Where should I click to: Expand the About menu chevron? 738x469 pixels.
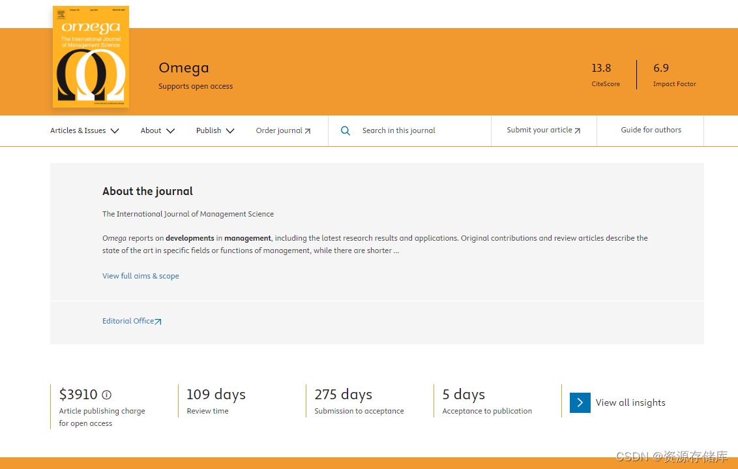[170, 131]
